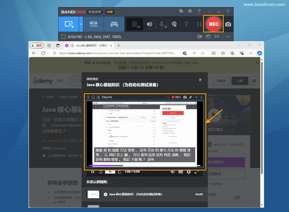This screenshot has height=212, width=289.
Task: Dismiss the promotional banner
Action: coord(257,63)
